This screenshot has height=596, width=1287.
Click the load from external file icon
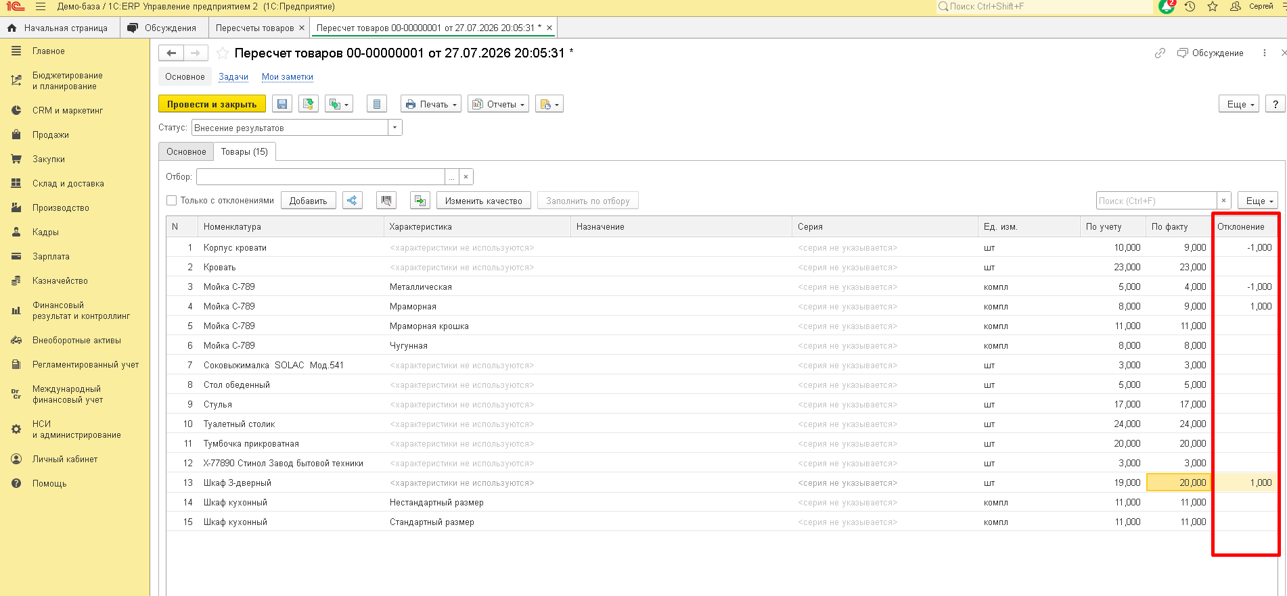coord(420,201)
